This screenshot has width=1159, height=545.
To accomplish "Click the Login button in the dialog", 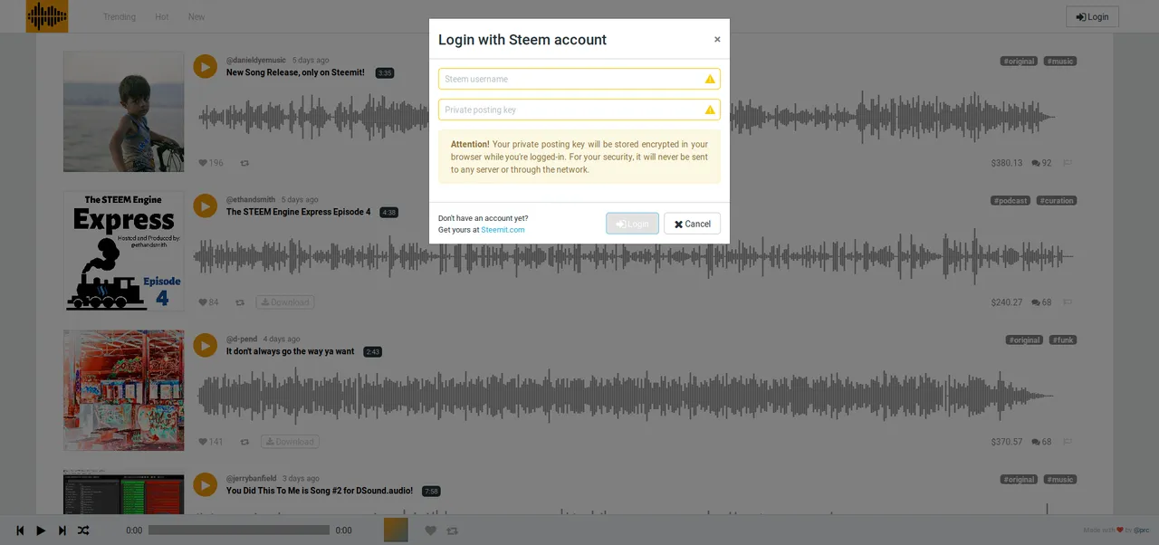I will 632,224.
